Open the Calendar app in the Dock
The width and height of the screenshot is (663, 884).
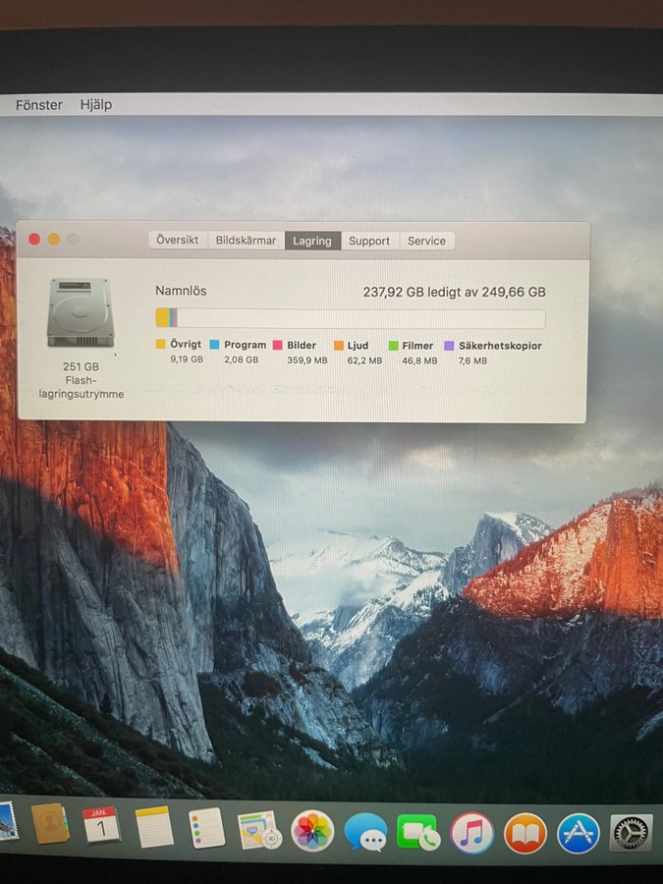[101, 825]
